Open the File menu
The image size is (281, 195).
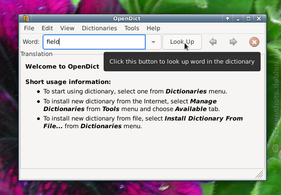[x=29, y=28]
